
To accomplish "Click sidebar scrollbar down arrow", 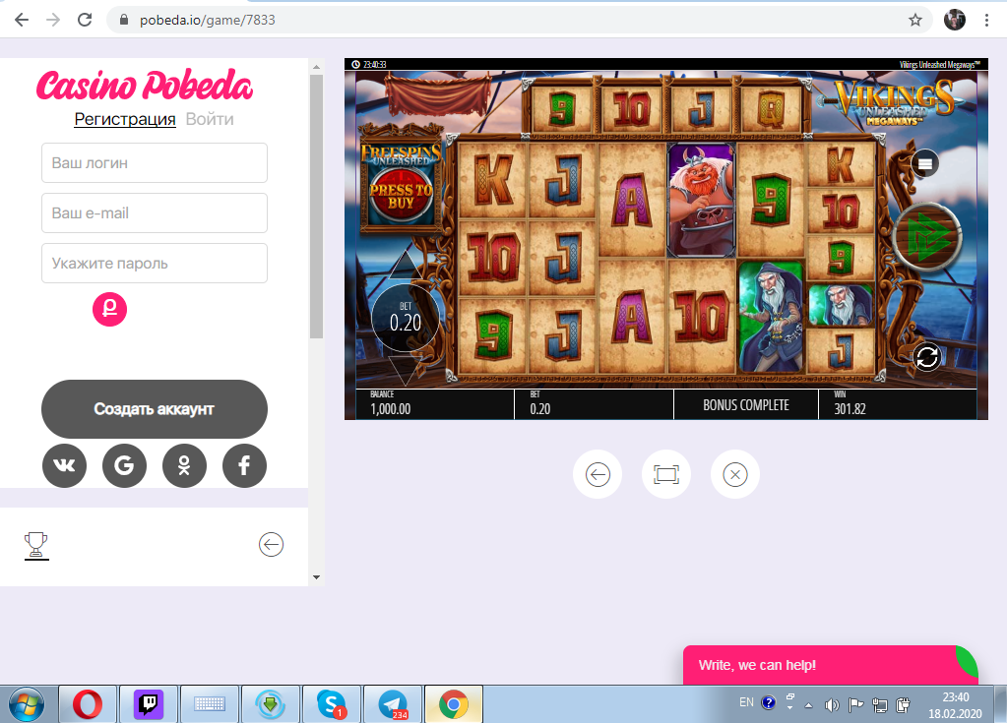I will point(316,577).
